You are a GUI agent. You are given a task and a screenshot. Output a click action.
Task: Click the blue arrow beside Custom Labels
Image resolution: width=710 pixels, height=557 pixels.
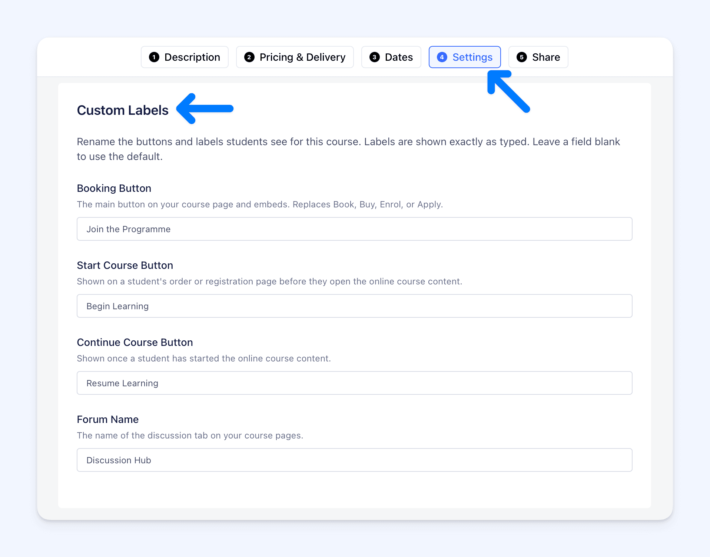pos(205,109)
